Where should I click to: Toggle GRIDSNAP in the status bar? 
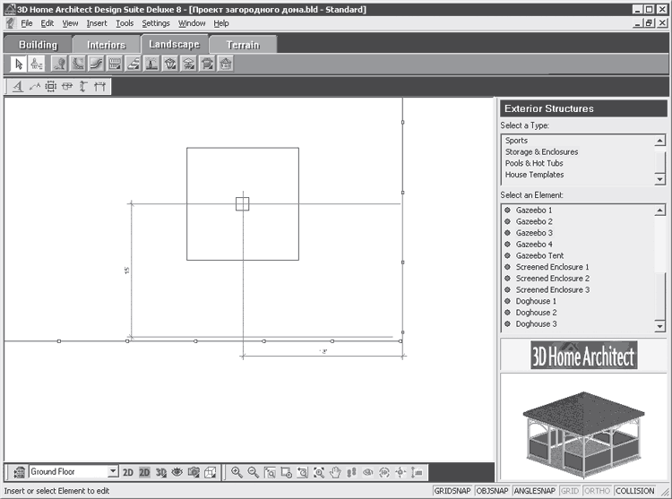click(x=452, y=491)
